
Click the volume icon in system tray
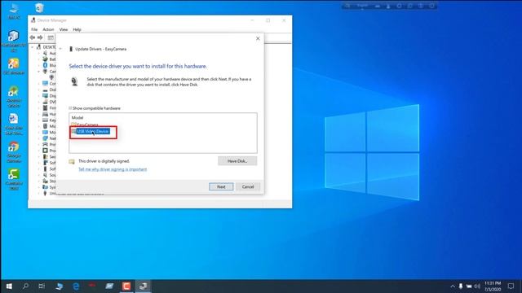[477, 286]
